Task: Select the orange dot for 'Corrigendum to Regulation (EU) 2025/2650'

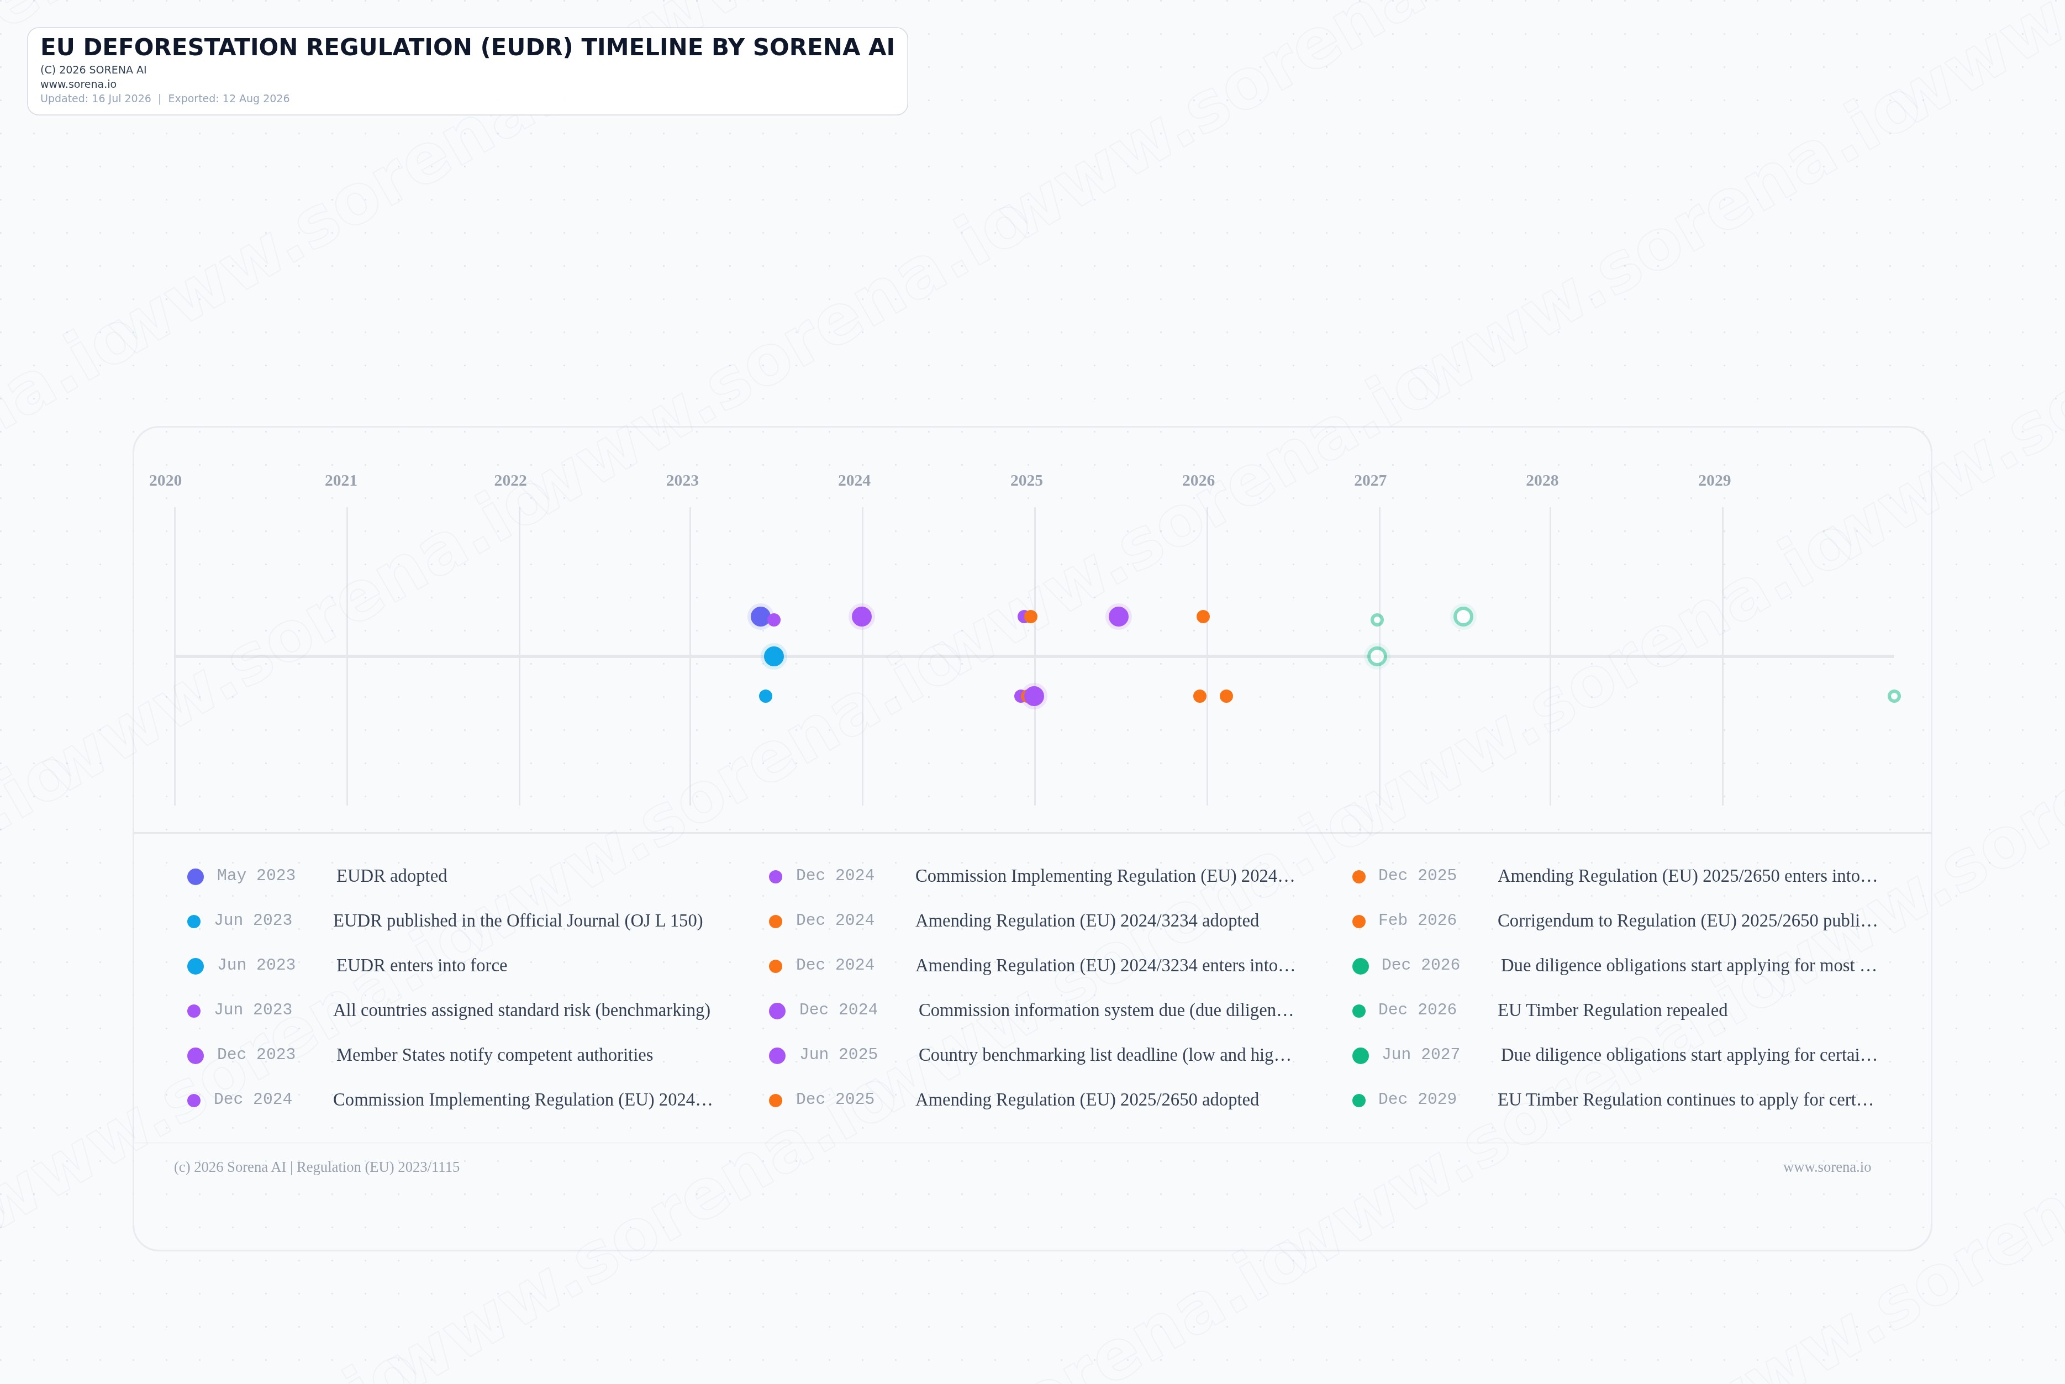Action: click(x=1358, y=922)
